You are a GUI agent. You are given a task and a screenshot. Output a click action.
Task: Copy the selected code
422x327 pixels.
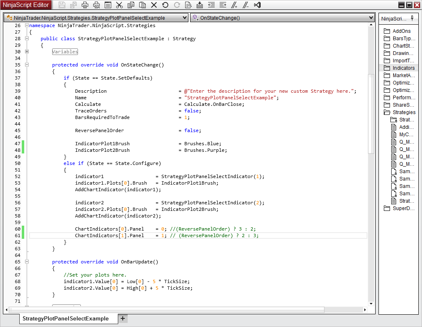tap(131, 5)
